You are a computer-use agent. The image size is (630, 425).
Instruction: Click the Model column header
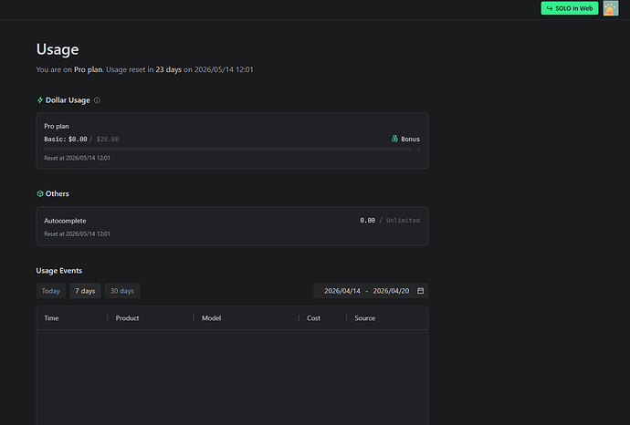pos(211,318)
